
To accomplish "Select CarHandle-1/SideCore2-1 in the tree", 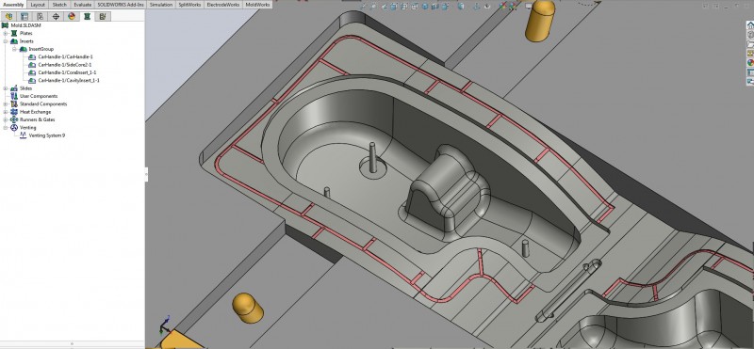I will (x=64, y=65).
